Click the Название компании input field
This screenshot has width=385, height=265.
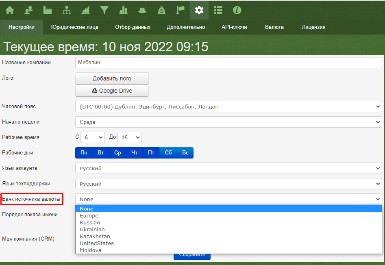pyautogui.click(x=228, y=63)
